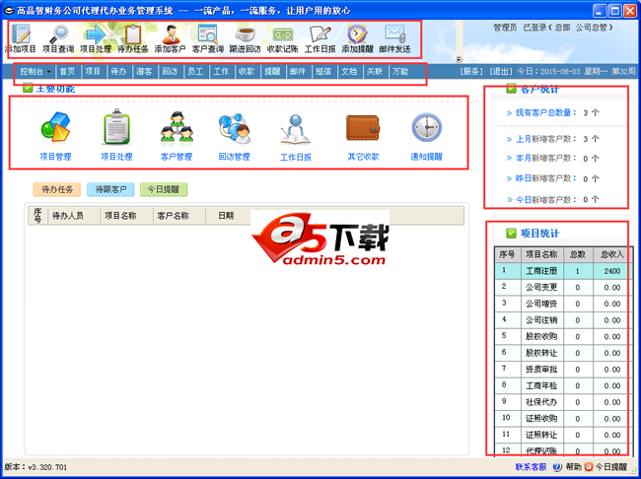Click the 联系客服 link

pos(531,467)
